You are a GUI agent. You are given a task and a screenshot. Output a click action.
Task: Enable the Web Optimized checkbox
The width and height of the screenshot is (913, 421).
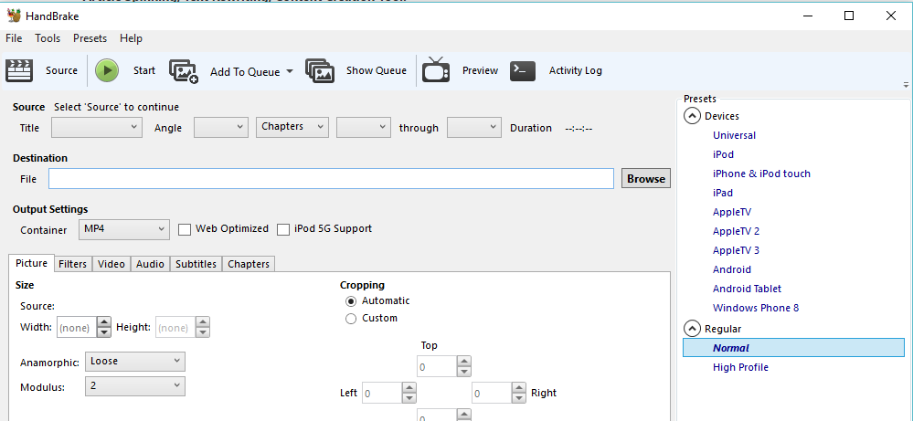click(x=185, y=230)
